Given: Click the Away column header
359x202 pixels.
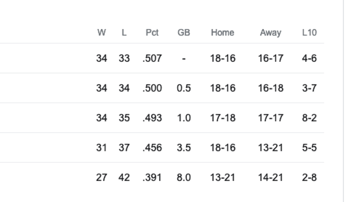Looking at the screenshot, I should click(x=270, y=32).
